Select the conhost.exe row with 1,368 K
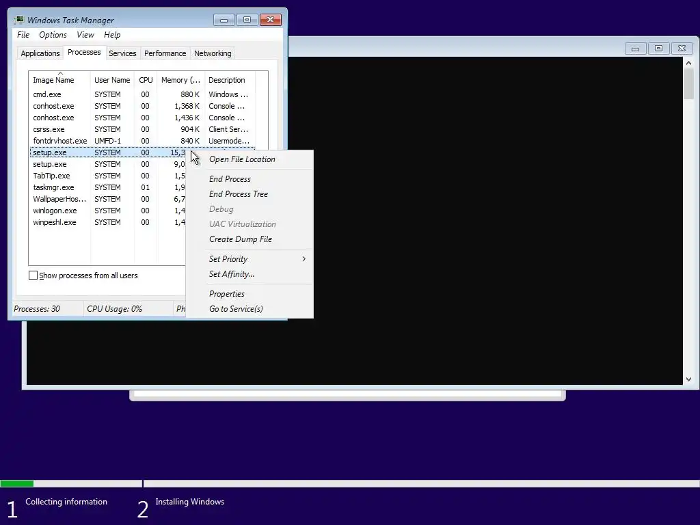The width and height of the screenshot is (700, 525). click(x=142, y=106)
